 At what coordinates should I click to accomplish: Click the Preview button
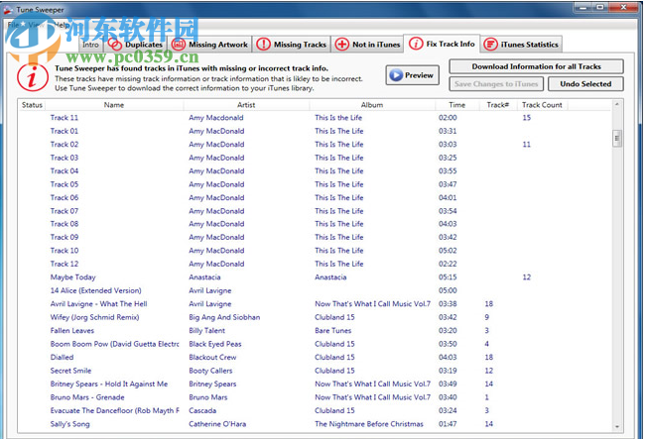pyautogui.click(x=412, y=75)
